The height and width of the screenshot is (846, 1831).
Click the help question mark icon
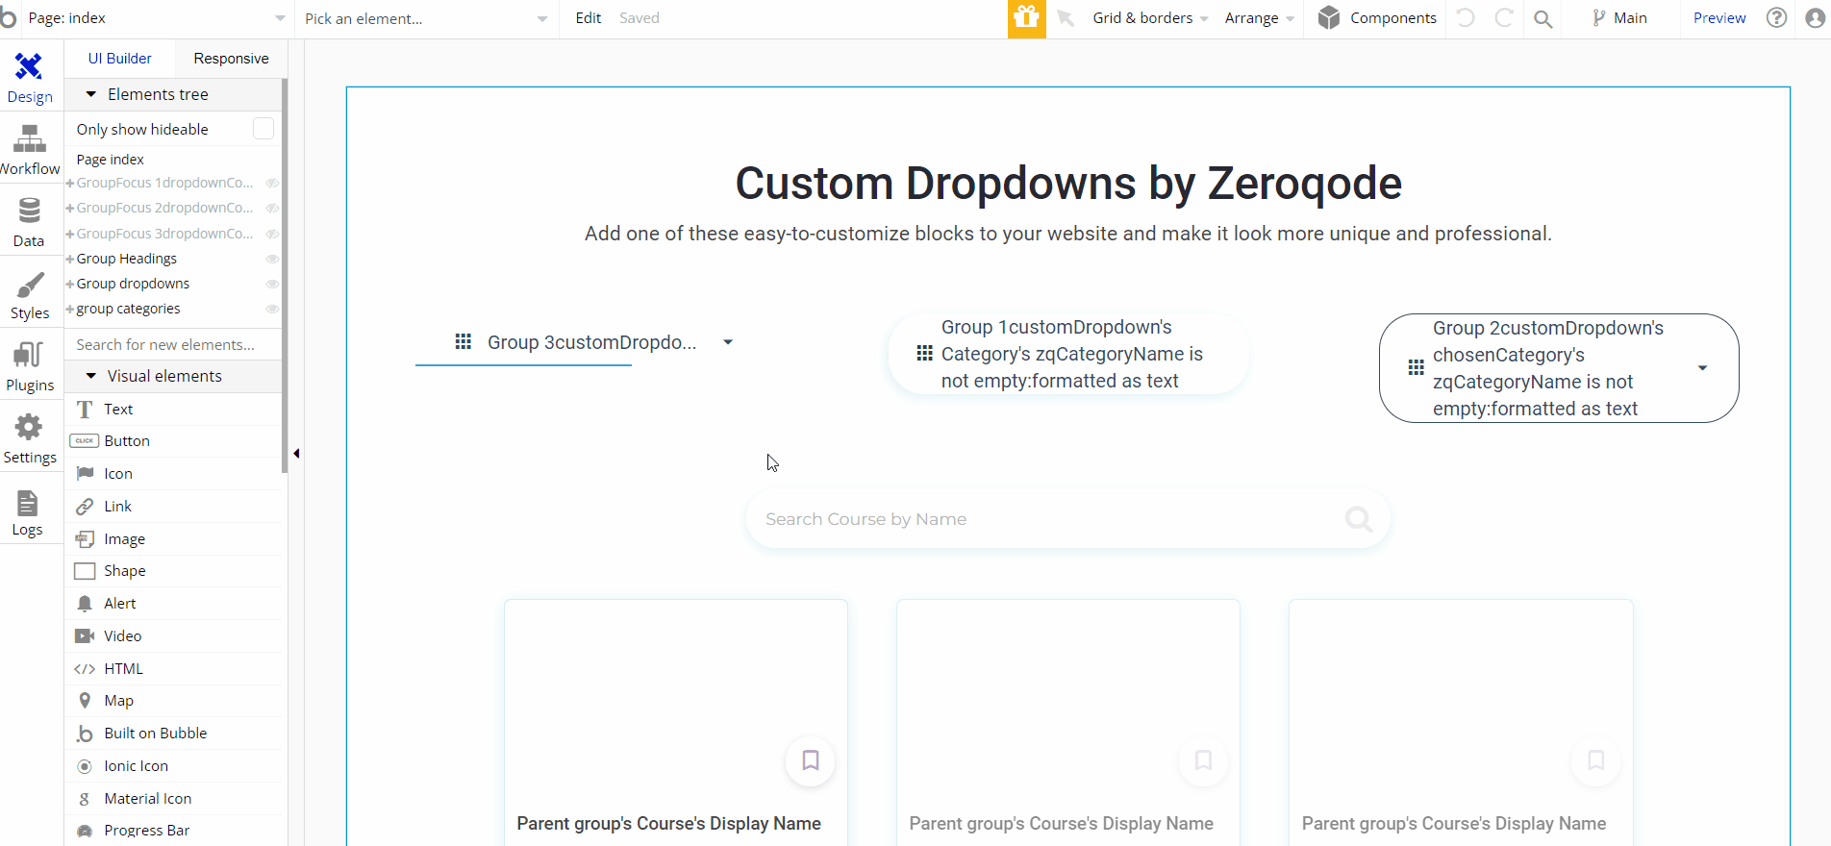1776,17
